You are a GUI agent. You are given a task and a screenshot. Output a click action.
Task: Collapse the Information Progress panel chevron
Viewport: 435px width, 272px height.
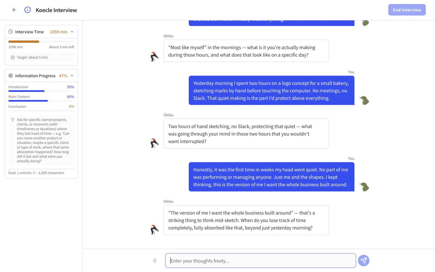(x=72, y=76)
